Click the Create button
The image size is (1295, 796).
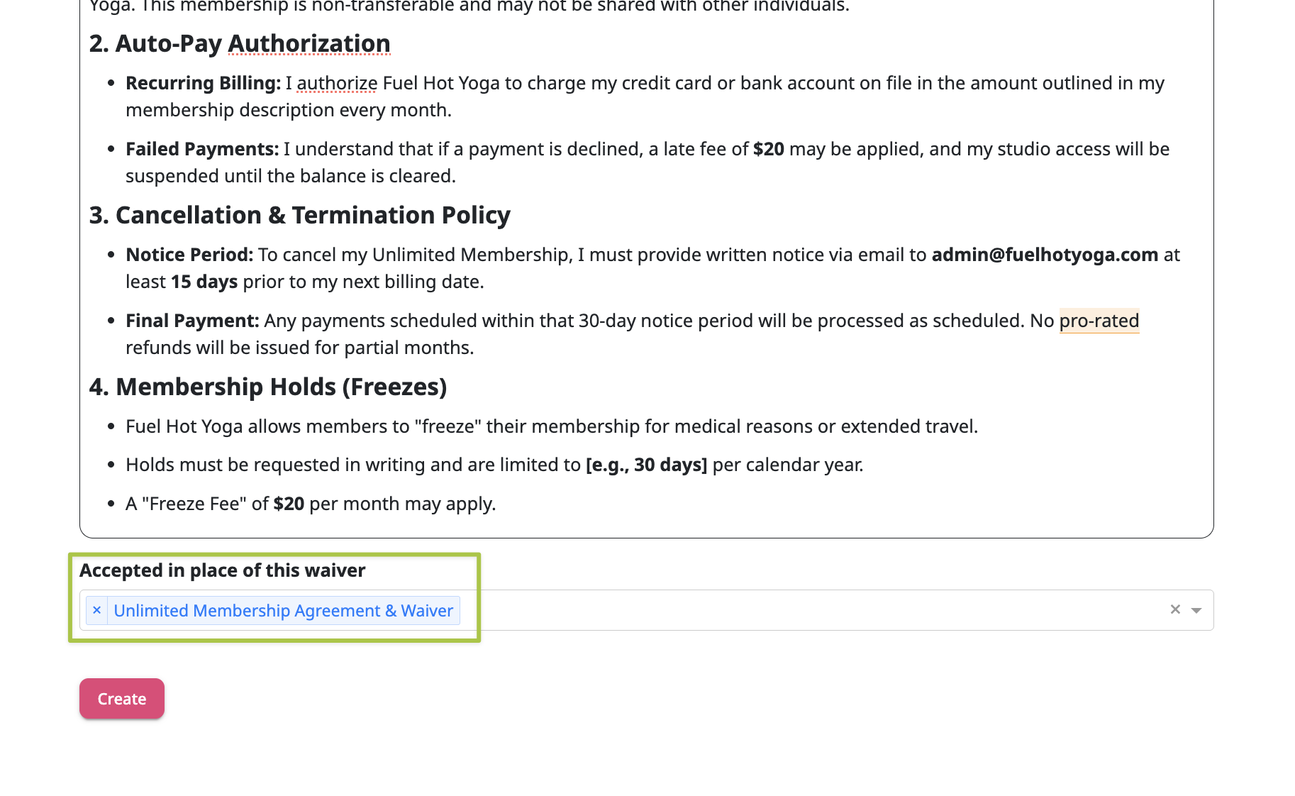coord(122,699)
